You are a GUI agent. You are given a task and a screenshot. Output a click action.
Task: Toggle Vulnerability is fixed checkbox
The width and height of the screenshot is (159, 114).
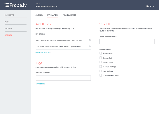coord(101,75)
